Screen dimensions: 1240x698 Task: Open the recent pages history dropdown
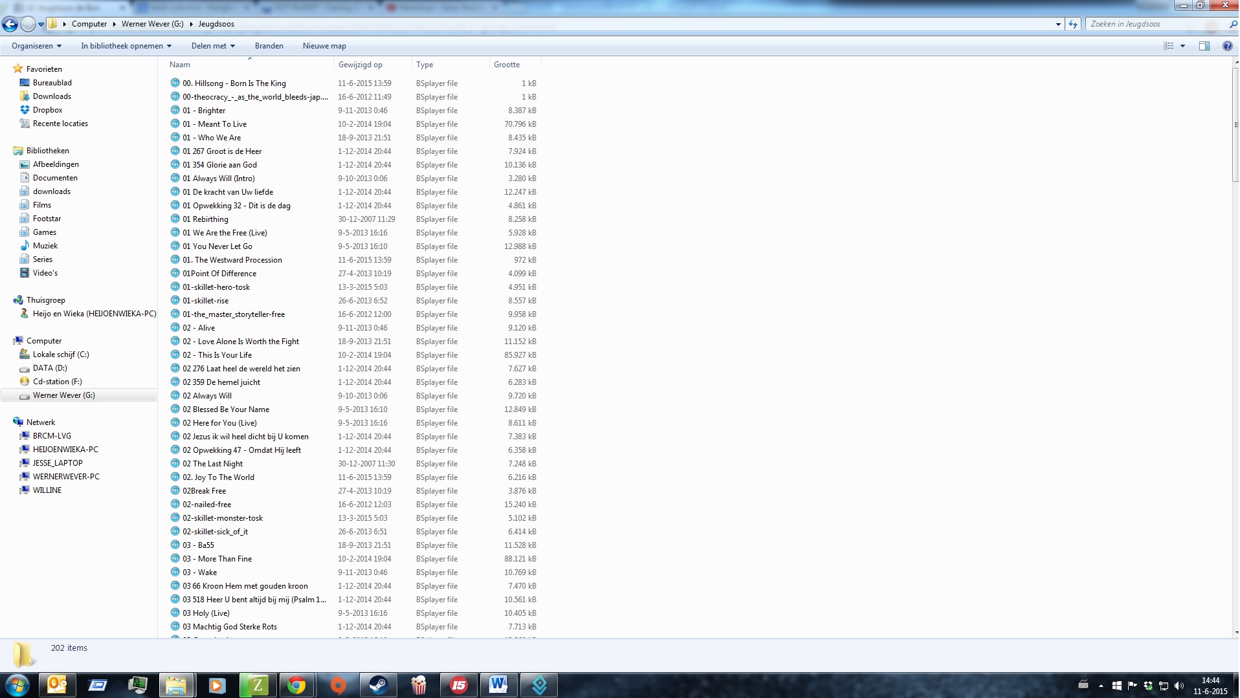coord(41,25)
